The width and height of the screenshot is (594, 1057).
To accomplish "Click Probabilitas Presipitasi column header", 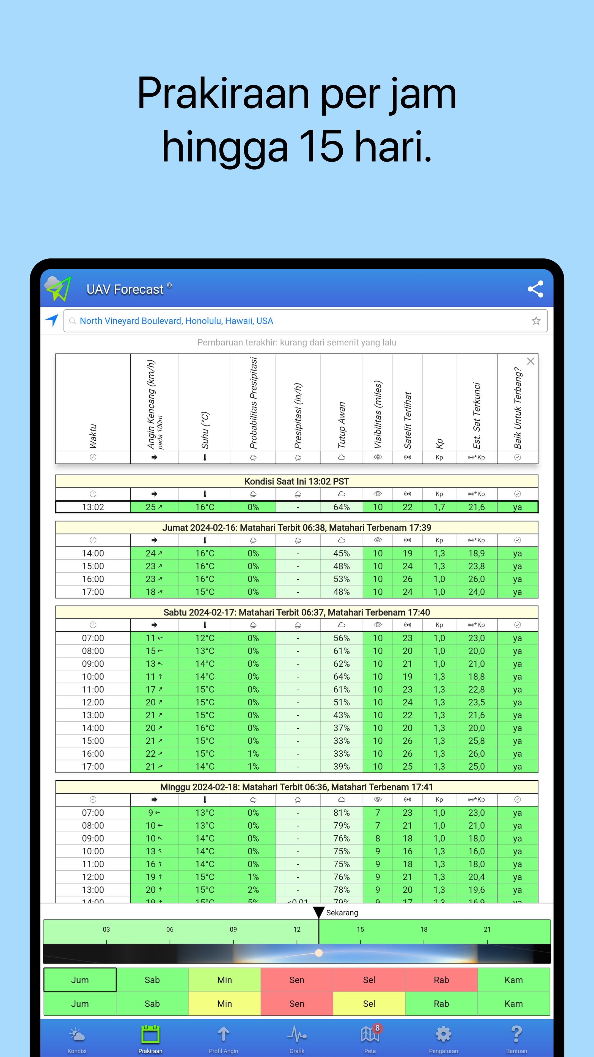I will [x=253, y=403].
